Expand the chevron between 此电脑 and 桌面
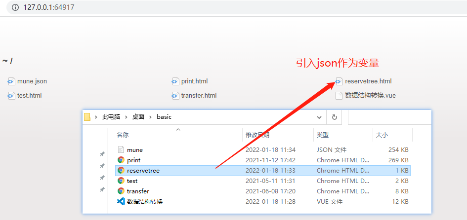Viewport: 467px width, 220px height. click(127, 117)
